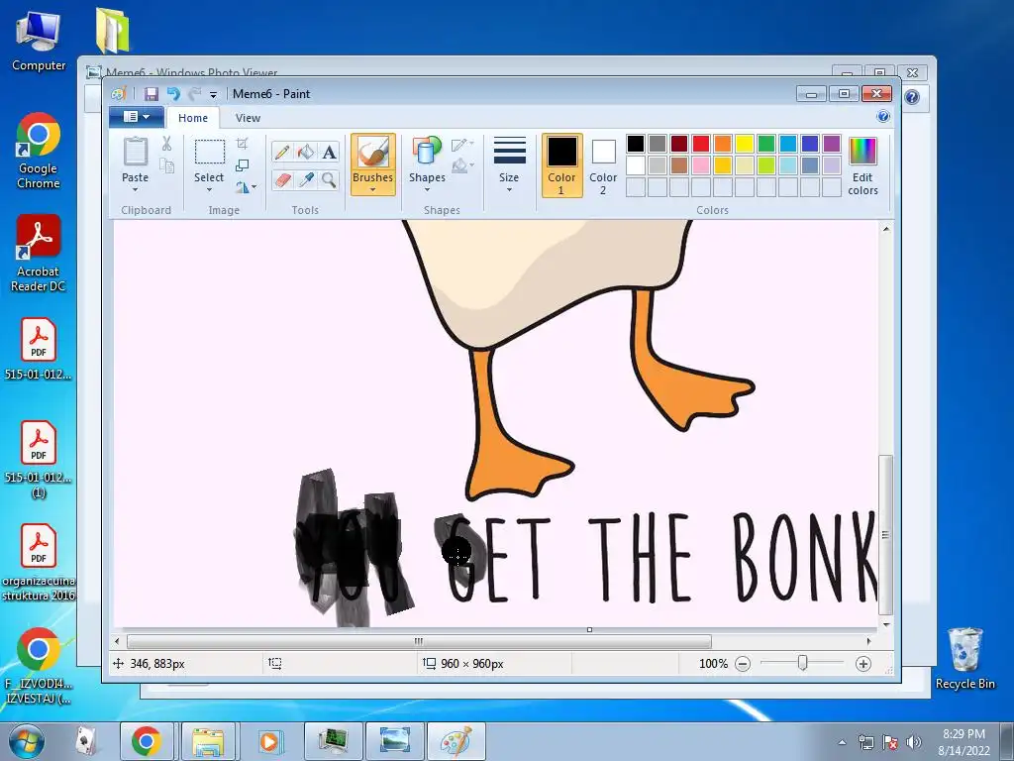Screen dimensions: 1014x761
Task: Click the Redo arrow in title bar
Action: pos(194,94)
